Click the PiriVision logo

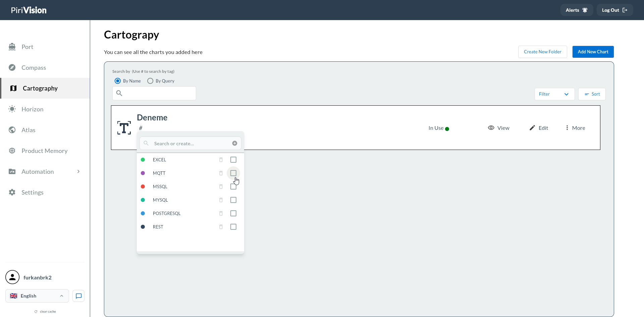coord(29,10)
